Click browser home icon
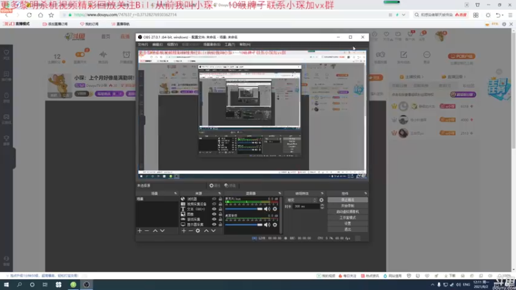Image resolution: width=516 pixels, height=290 pixels. point(41,15)
